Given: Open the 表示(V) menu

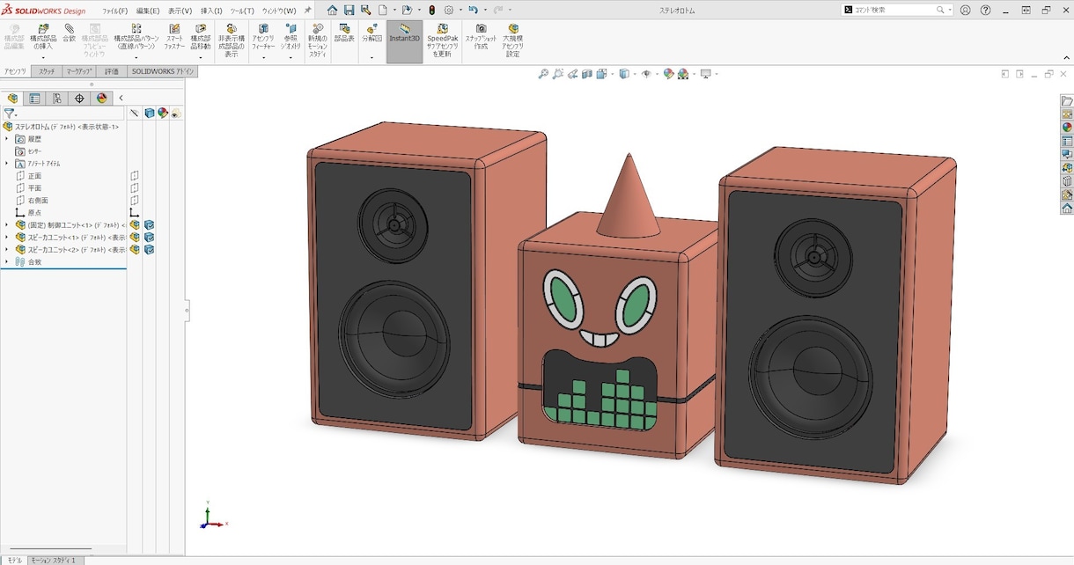Looking at the screenshot, I should coord(180,11).
